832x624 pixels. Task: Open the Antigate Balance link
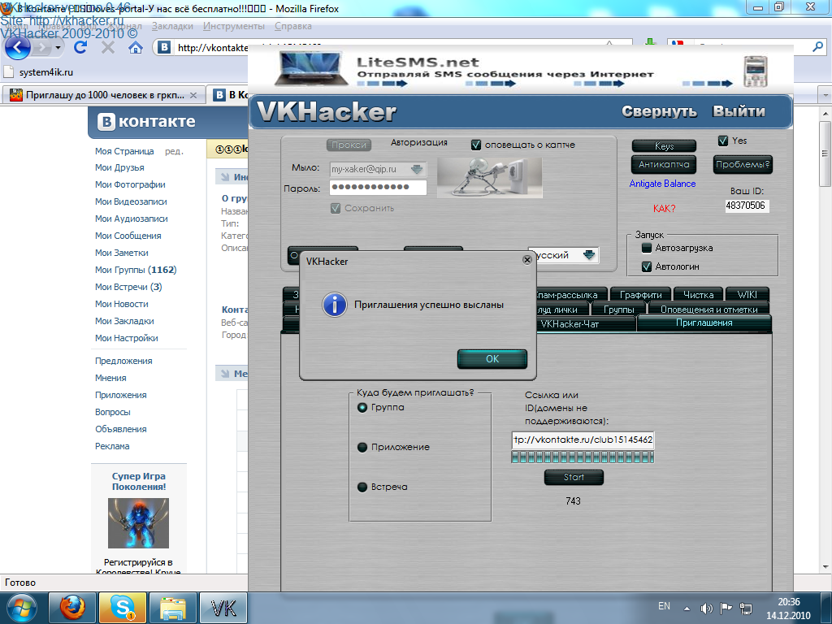(x=662, y=184)
